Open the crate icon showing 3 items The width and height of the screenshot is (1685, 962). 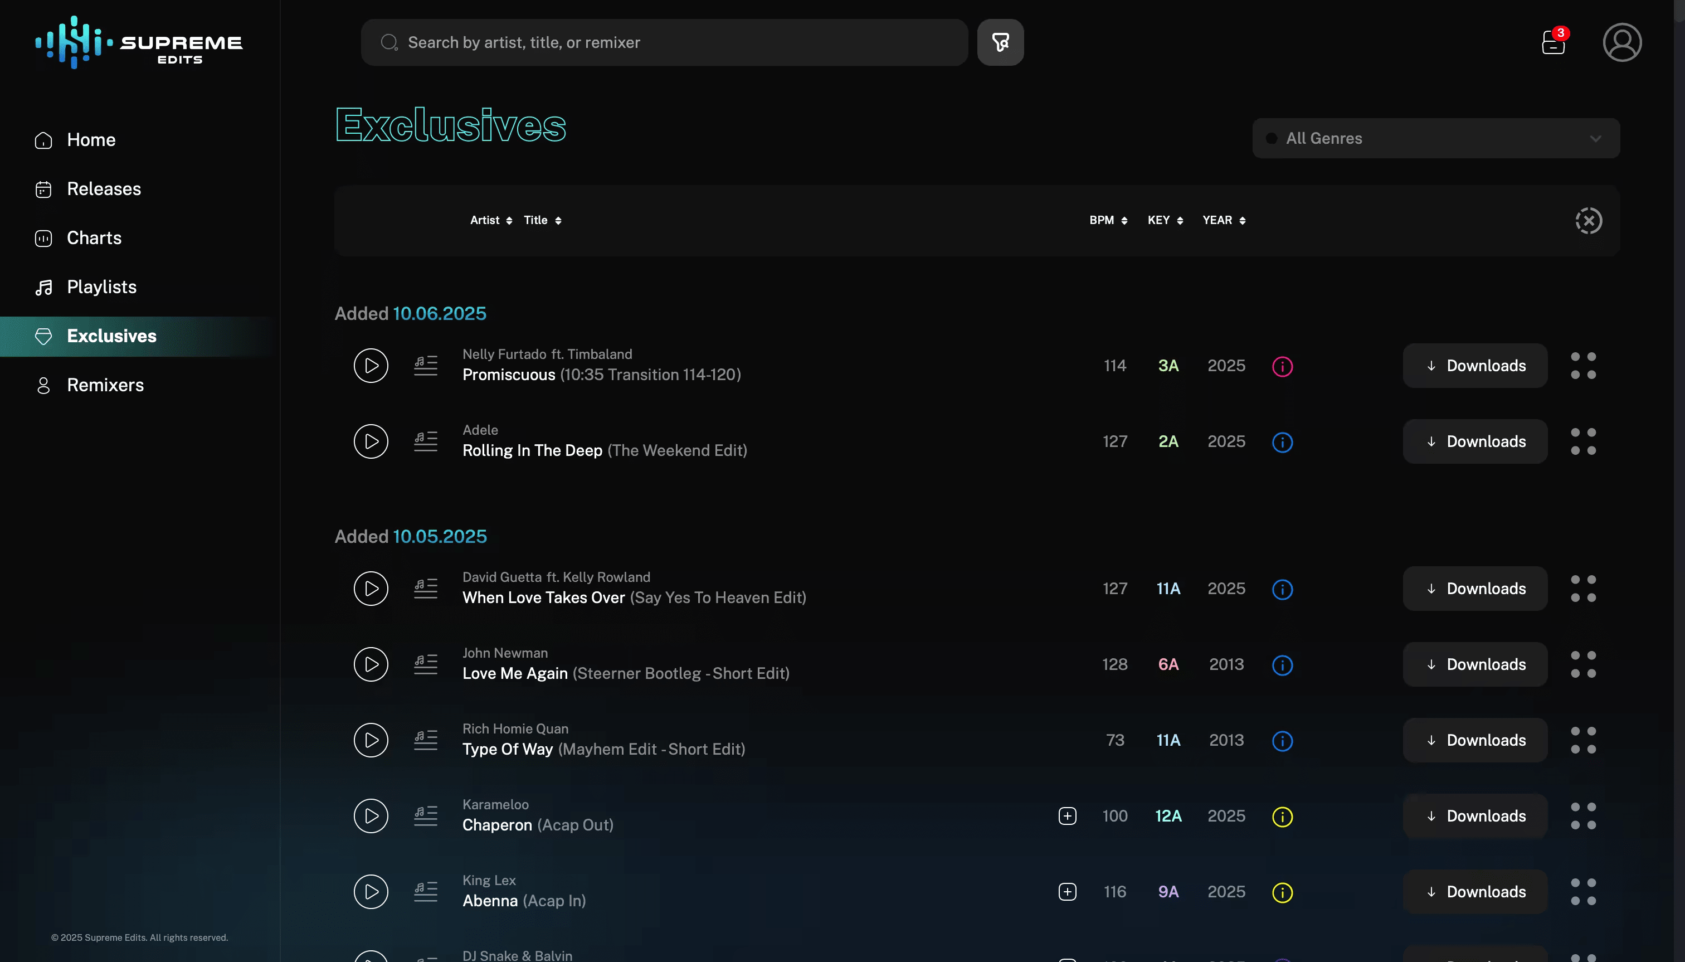[1552, 42]
